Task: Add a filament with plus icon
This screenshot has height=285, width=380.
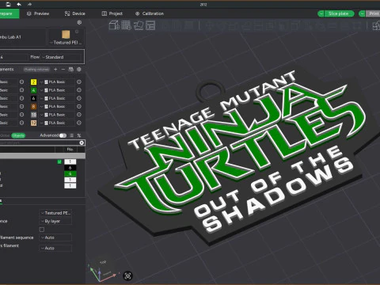Action: point(55,70)
